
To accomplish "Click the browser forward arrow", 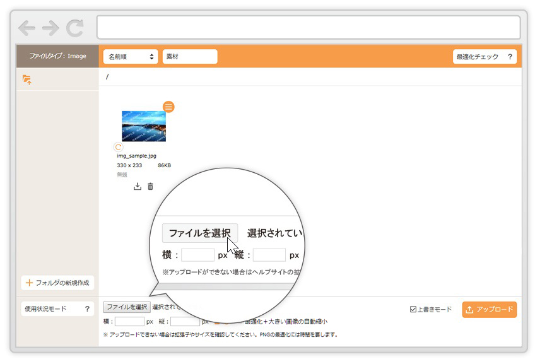I will tap(50, 28).
